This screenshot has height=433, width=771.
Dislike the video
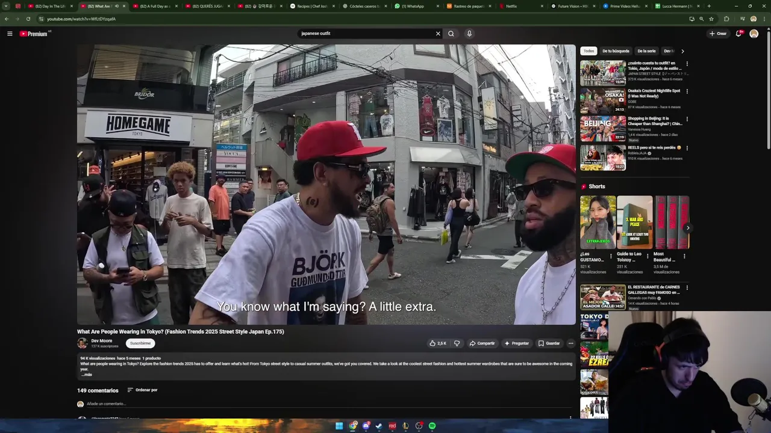457,343
